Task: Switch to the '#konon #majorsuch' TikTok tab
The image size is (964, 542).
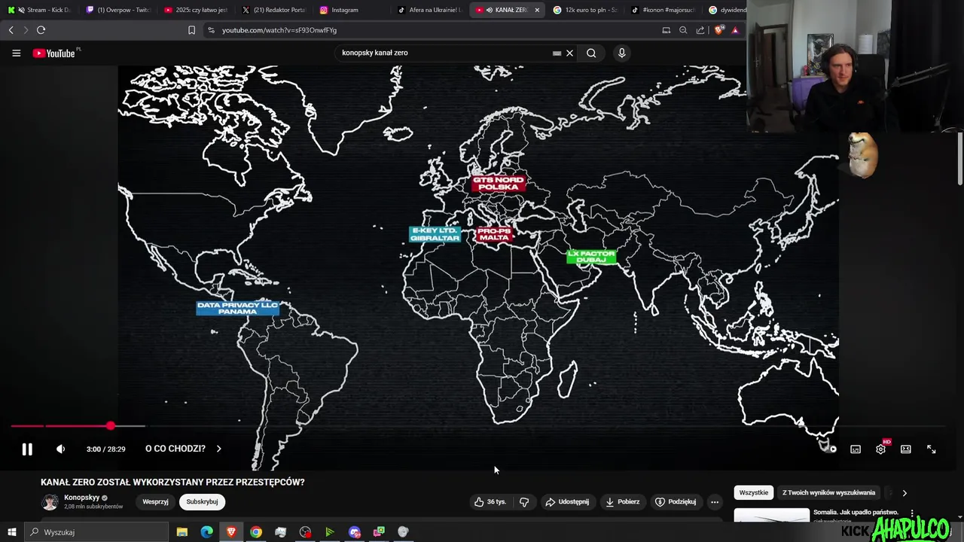Action: (663, 10)
